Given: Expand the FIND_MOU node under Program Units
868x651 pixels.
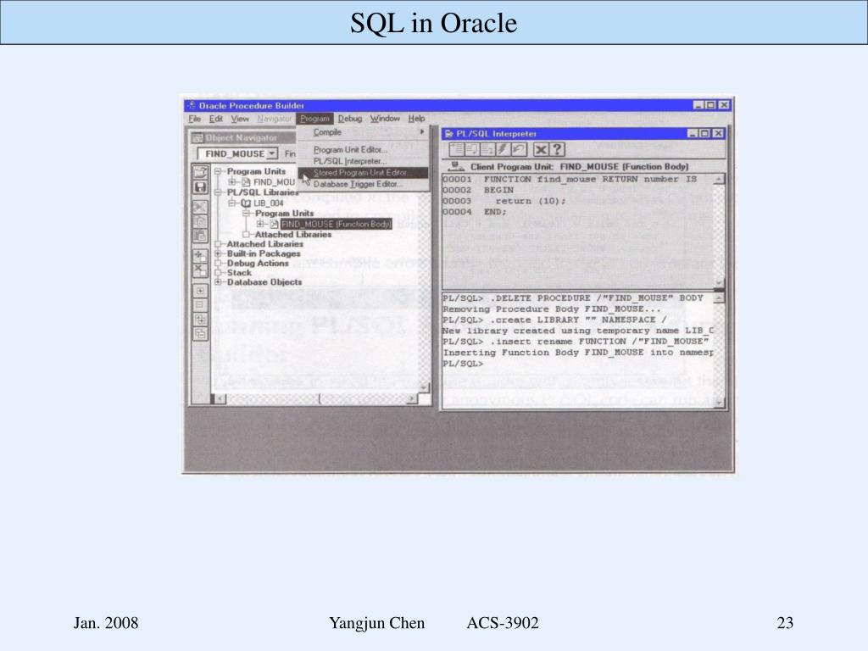Looking at the screenshot, I should (x=232, y=182).
